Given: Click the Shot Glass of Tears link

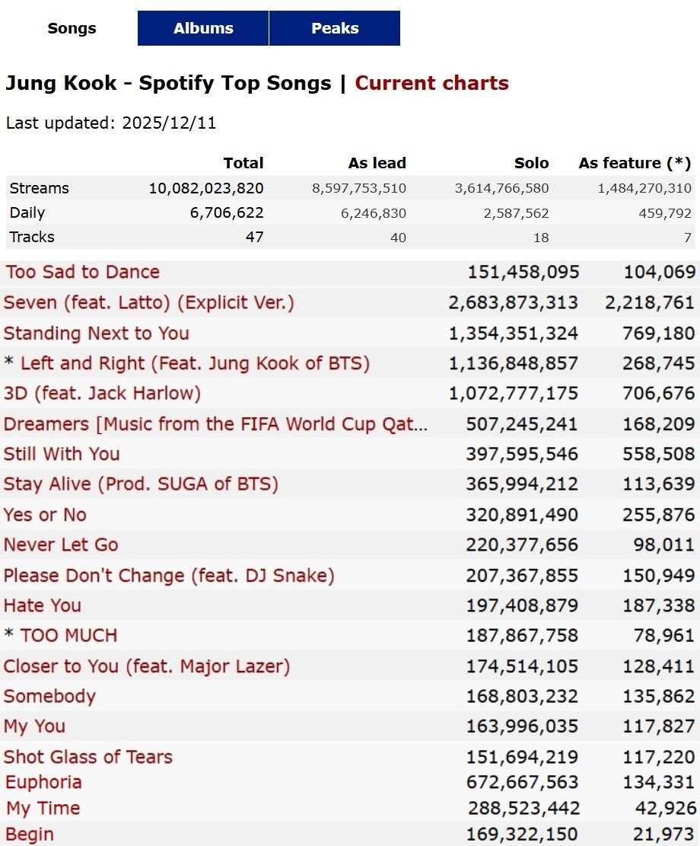Looking at the screenshot, I should (x=87, y=757).
